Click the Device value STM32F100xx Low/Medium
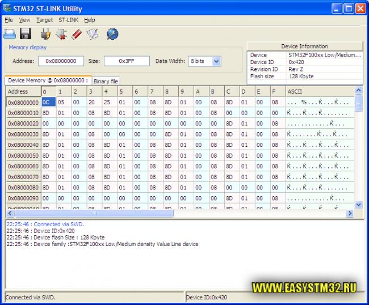Viewport: 369px width, 305px height. pos(324,55)
